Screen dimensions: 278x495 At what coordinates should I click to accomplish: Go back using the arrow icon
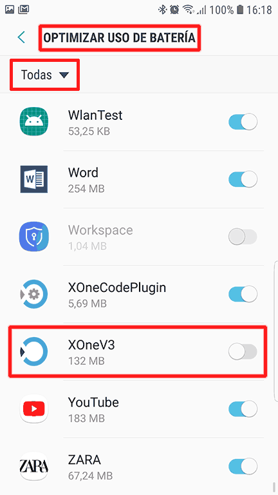21,37
